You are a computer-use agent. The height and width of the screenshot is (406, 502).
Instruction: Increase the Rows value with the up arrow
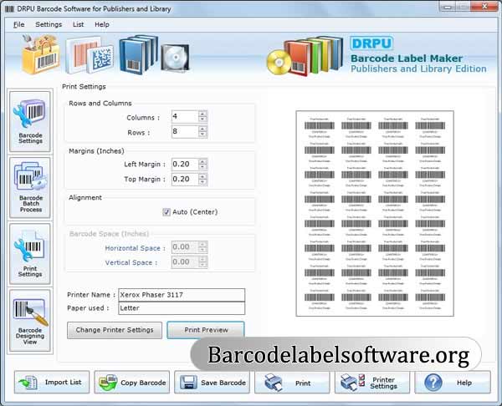(202, 129)
